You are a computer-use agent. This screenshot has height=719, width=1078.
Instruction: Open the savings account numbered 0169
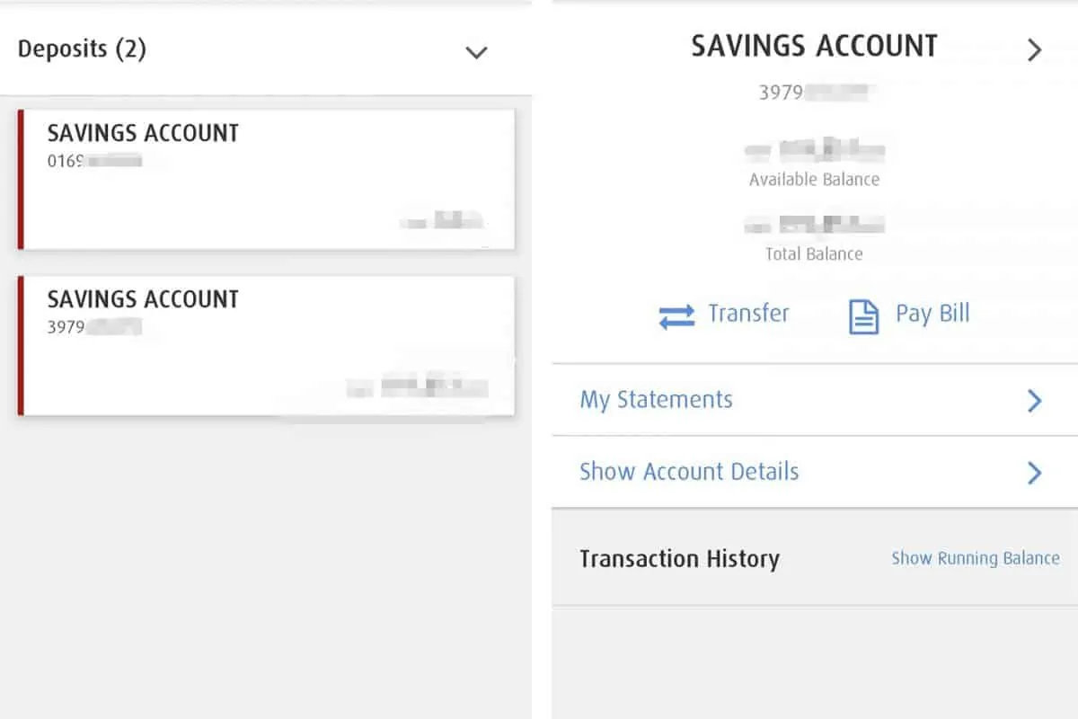[x=266, y=179]
